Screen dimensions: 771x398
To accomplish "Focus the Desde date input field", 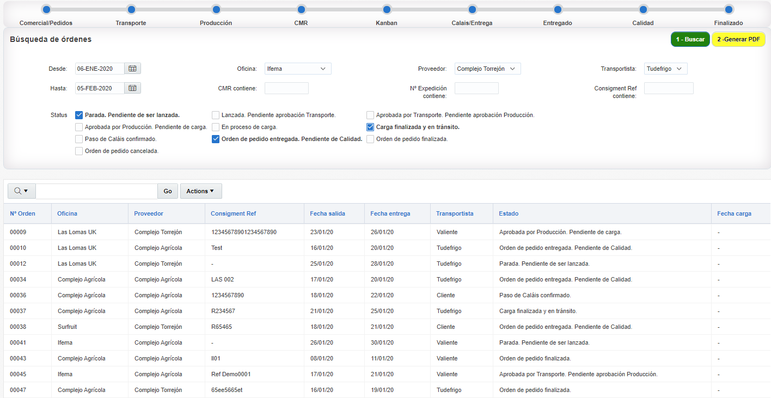I will (100, 69).
